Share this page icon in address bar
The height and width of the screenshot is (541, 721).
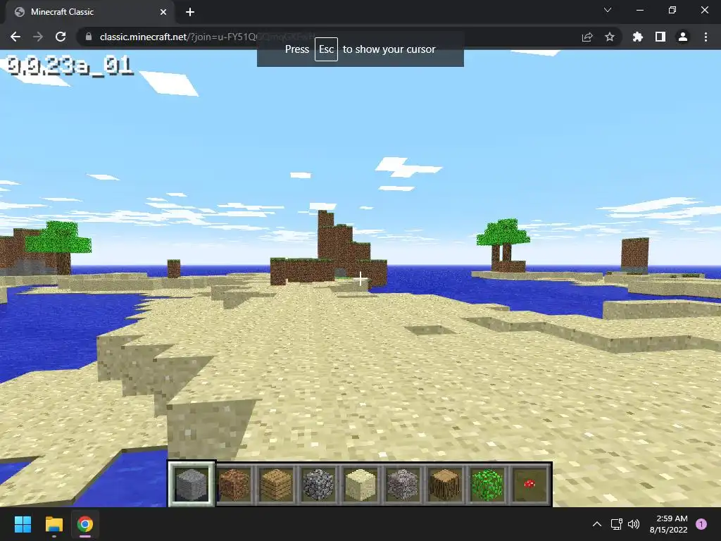point(587,37)
